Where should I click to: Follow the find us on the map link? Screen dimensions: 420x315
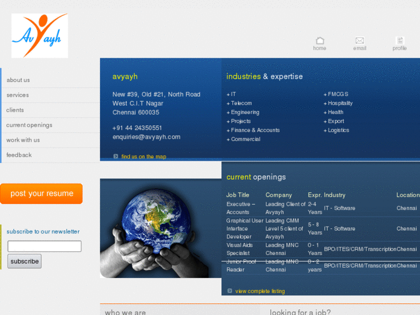(144, 157)
